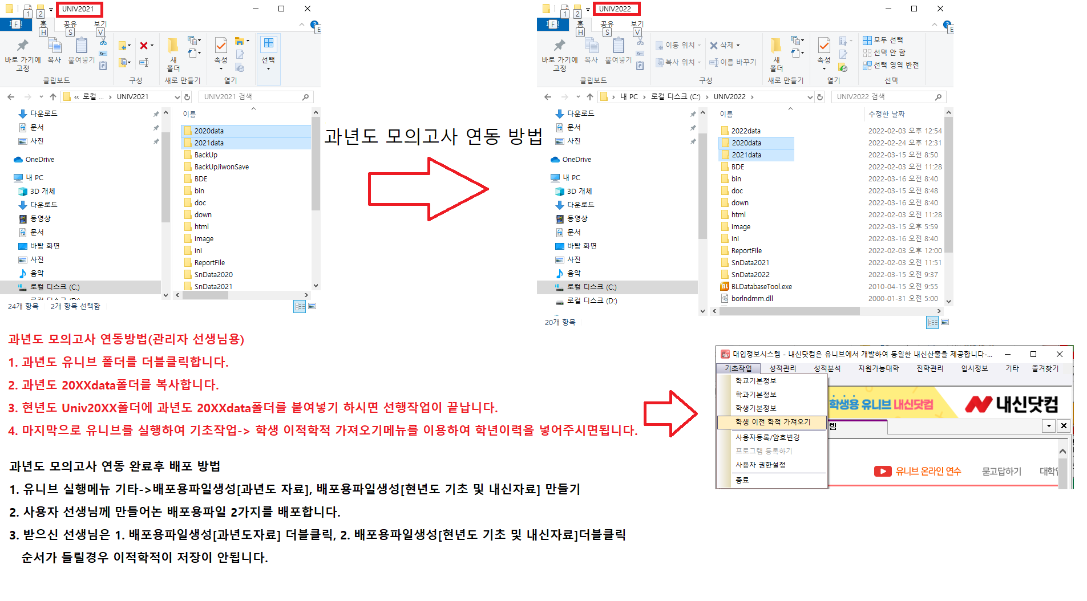
Task: Switch UNIV2022 window to large icons view
Action: click(x=945, y=322)
